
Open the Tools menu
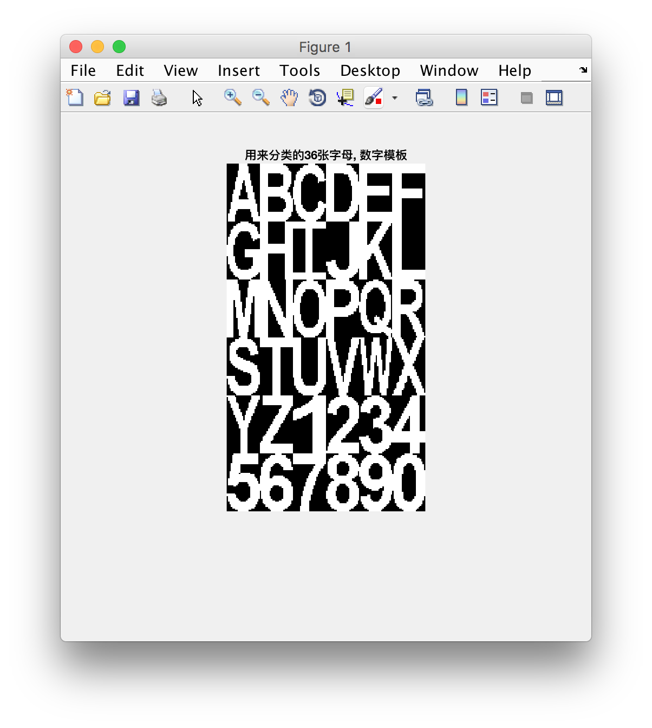click(299, 70)
